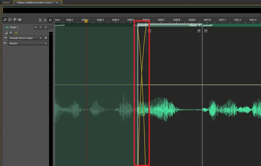Click the hms time format label
The image size is (261, 166).
click(x=57, y=20)
